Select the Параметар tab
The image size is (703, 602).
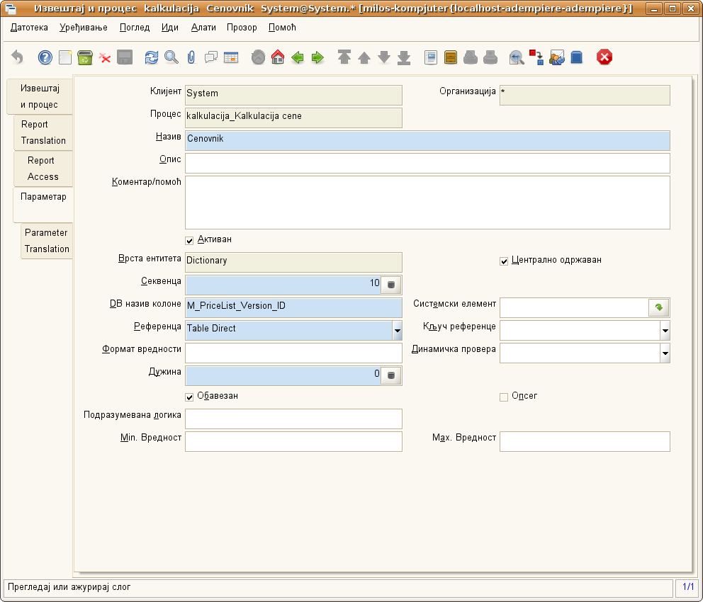[x=43, y=204]
